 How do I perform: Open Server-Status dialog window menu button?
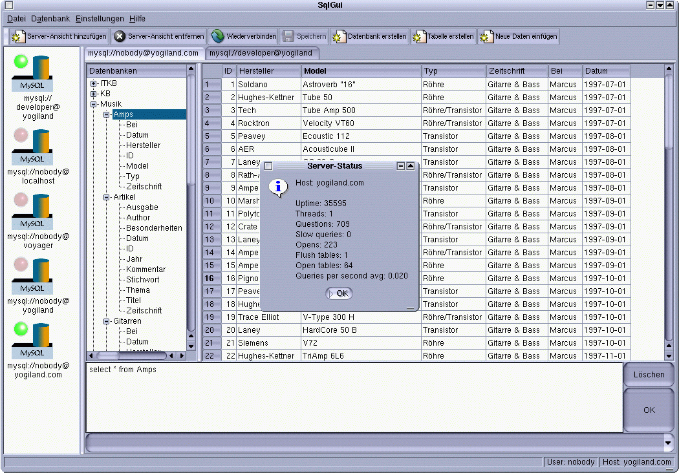[x=268, y=166]
